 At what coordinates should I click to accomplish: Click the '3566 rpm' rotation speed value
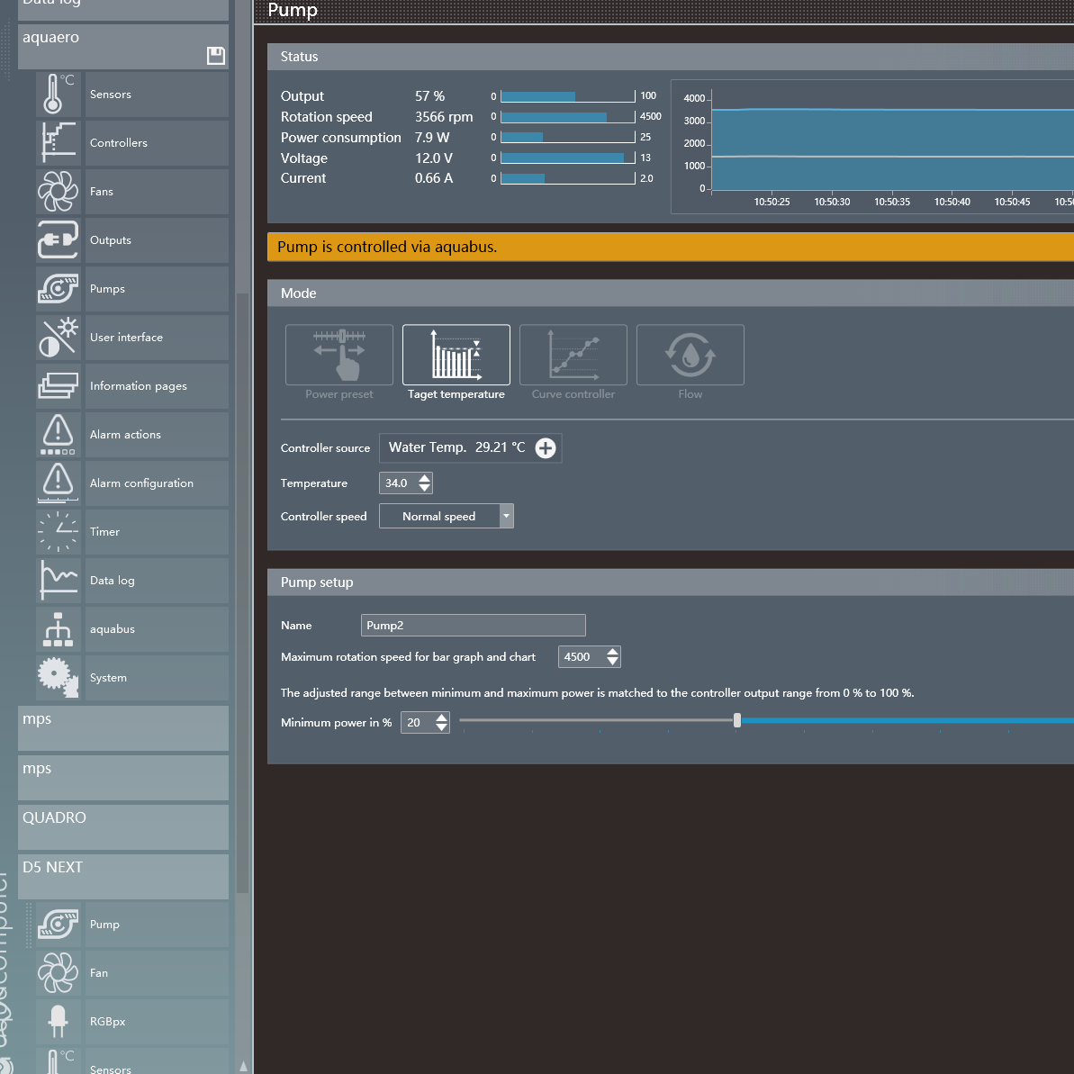(444, 117)
